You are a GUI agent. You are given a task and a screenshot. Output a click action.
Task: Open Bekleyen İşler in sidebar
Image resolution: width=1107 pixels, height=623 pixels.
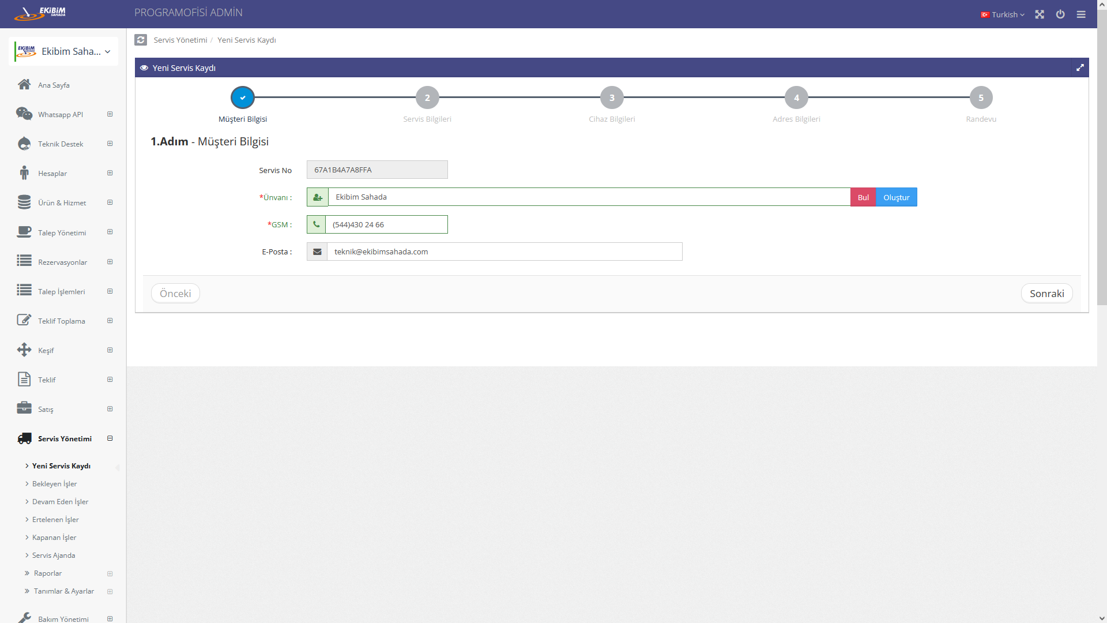(x=54, y=484)
